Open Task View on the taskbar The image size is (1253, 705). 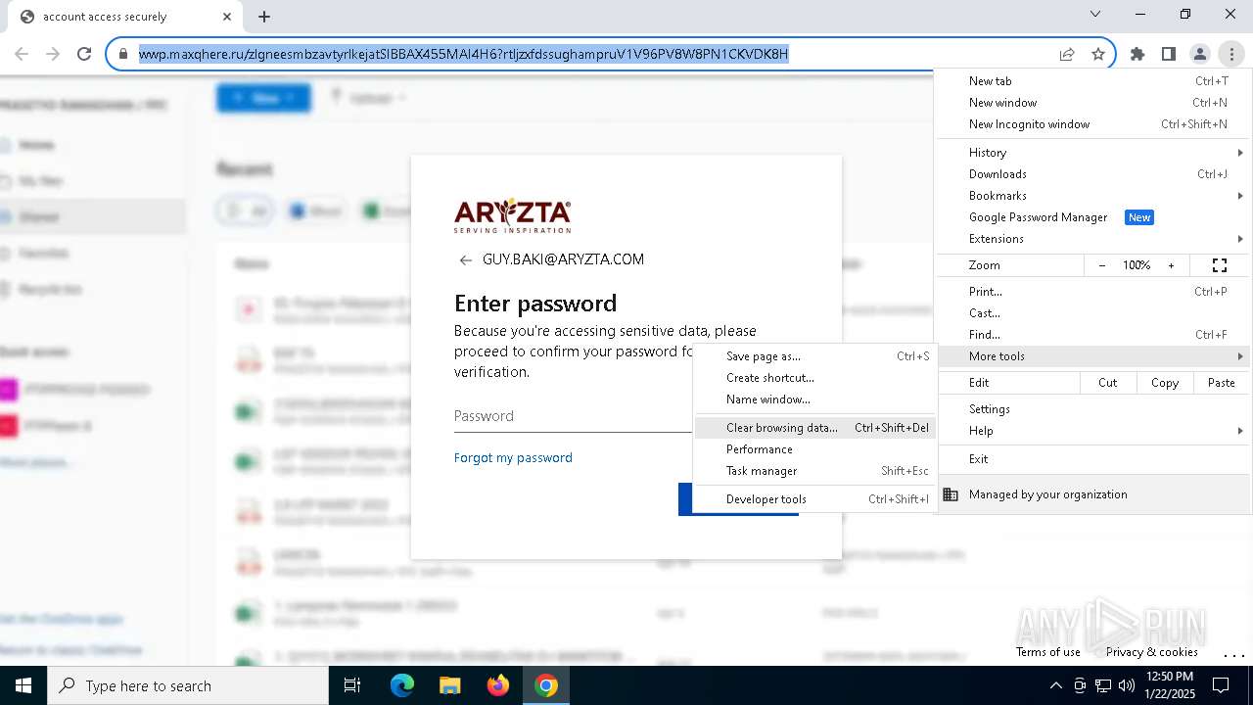click(352, 685)
